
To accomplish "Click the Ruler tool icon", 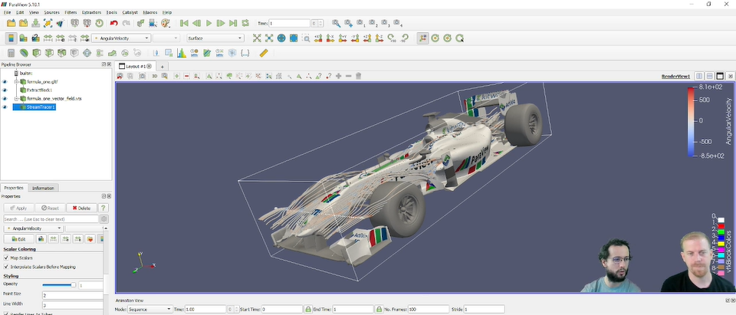I will pyautogui.click(x=264, y=53).
